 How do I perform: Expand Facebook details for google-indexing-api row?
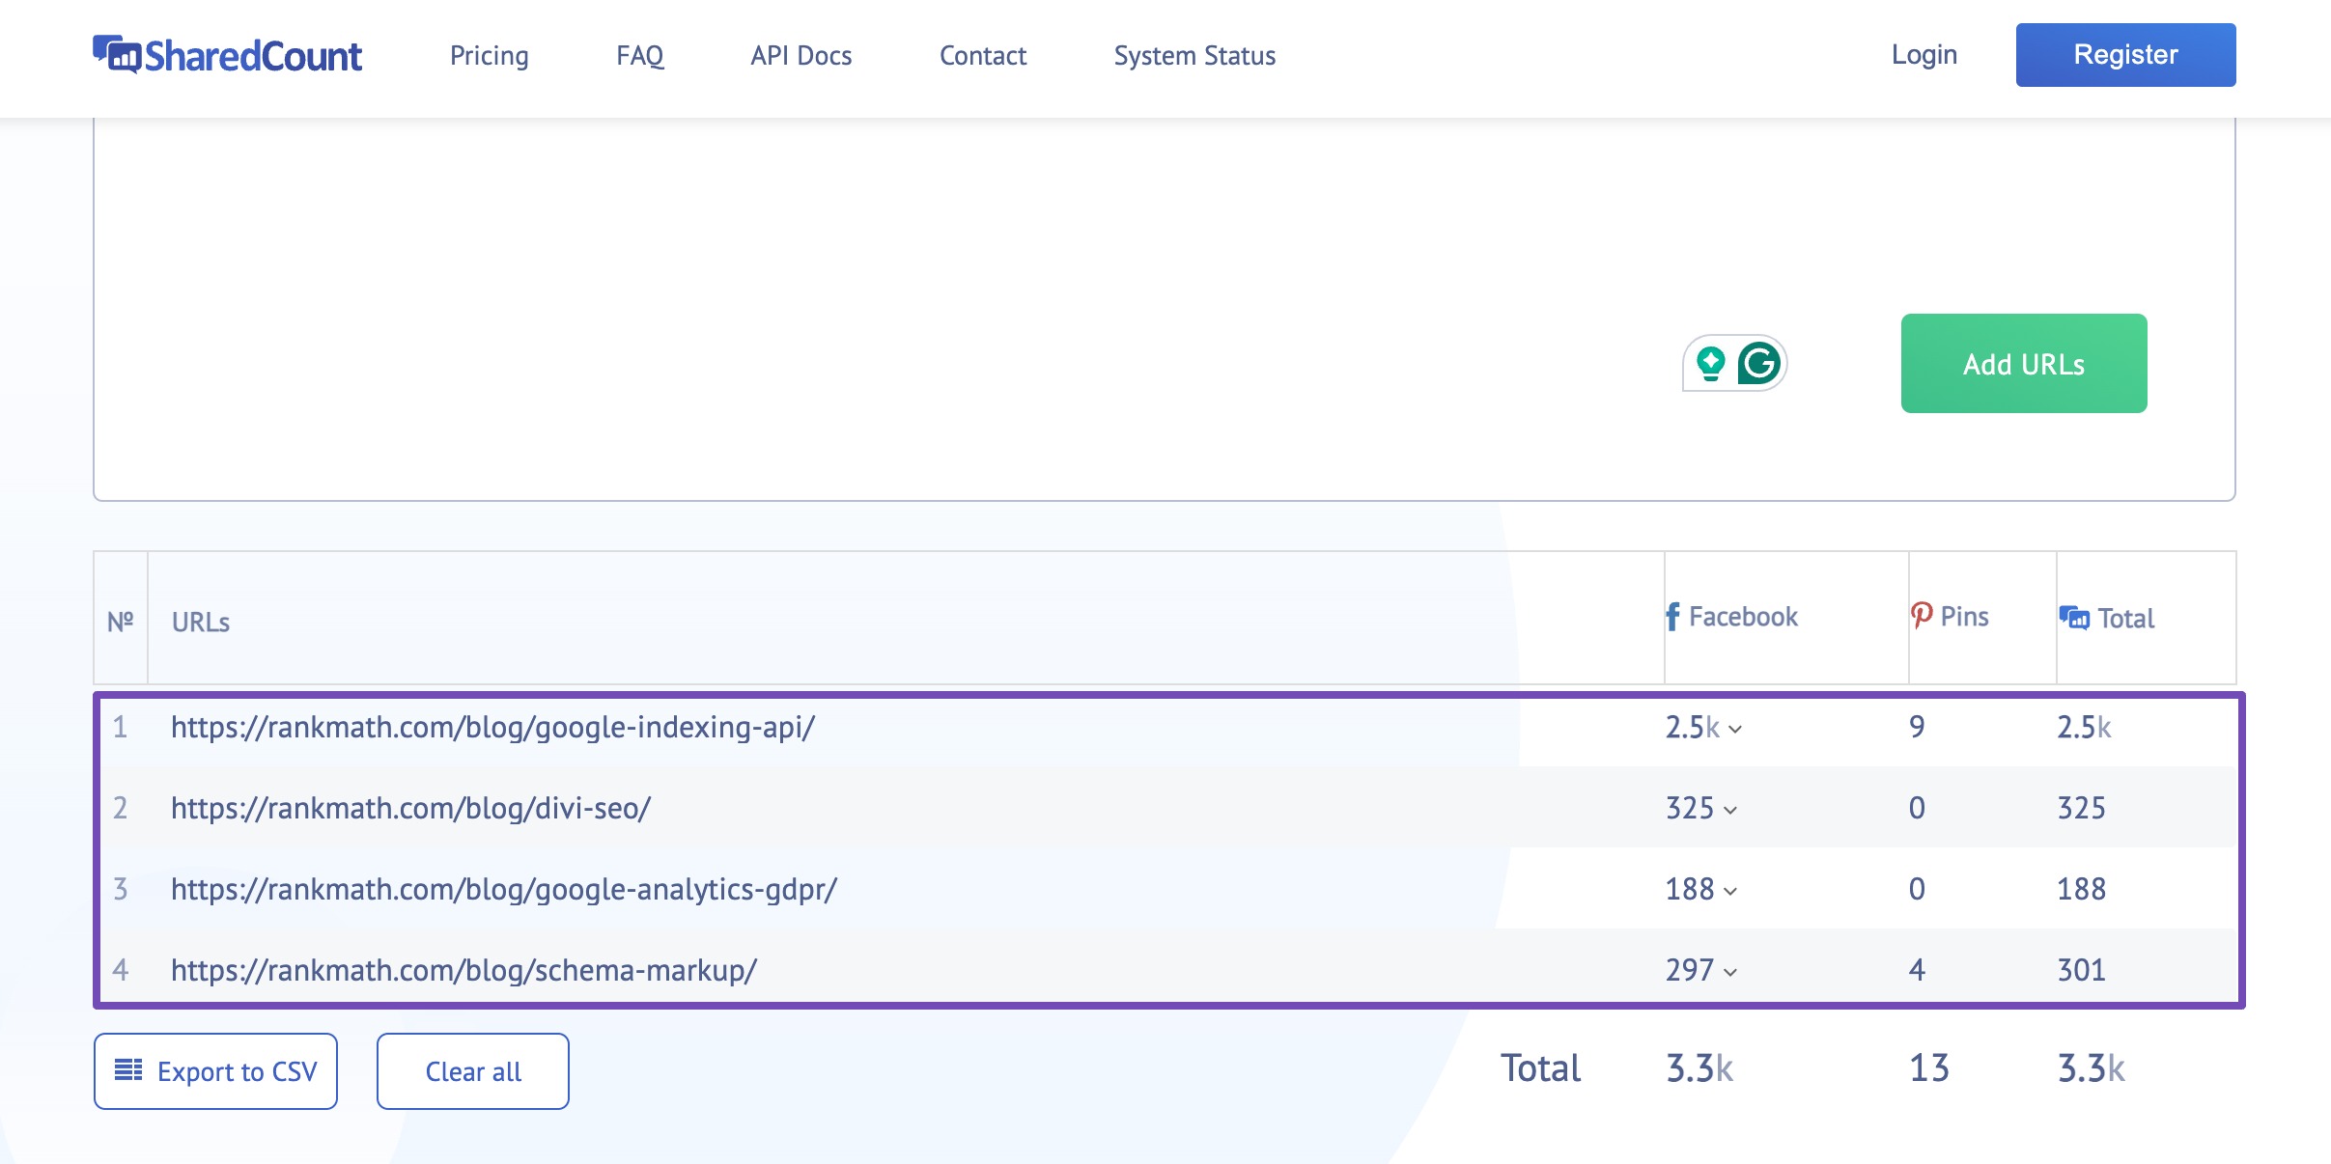coord(1735,730)
